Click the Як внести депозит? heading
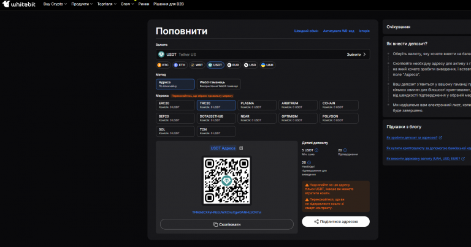This screenshot has height=247, width=471. coord(407,44)
